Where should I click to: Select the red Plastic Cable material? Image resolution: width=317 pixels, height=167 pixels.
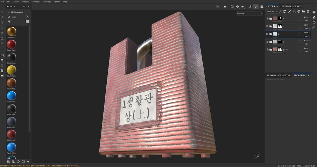(12, 44)
